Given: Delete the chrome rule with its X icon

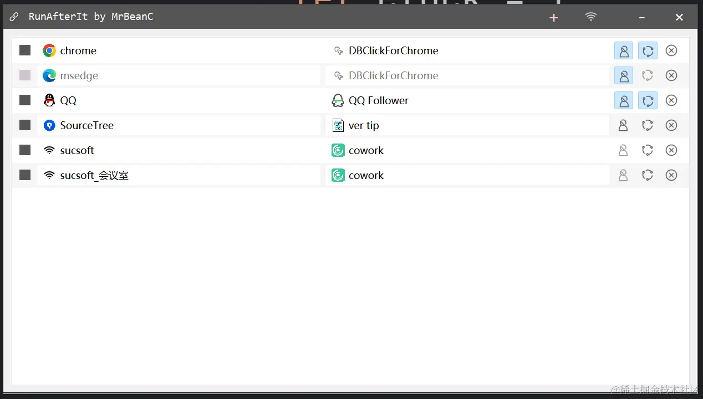Looking at the screenshot, I should (671, 50).
